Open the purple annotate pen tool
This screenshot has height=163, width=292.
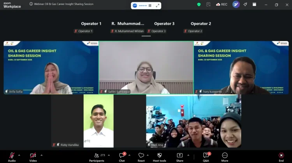[236, 4]
